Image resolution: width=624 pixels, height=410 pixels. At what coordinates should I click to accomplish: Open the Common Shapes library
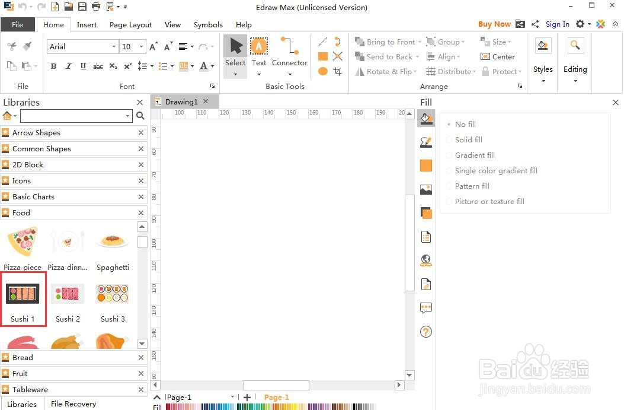click(73, 148)
